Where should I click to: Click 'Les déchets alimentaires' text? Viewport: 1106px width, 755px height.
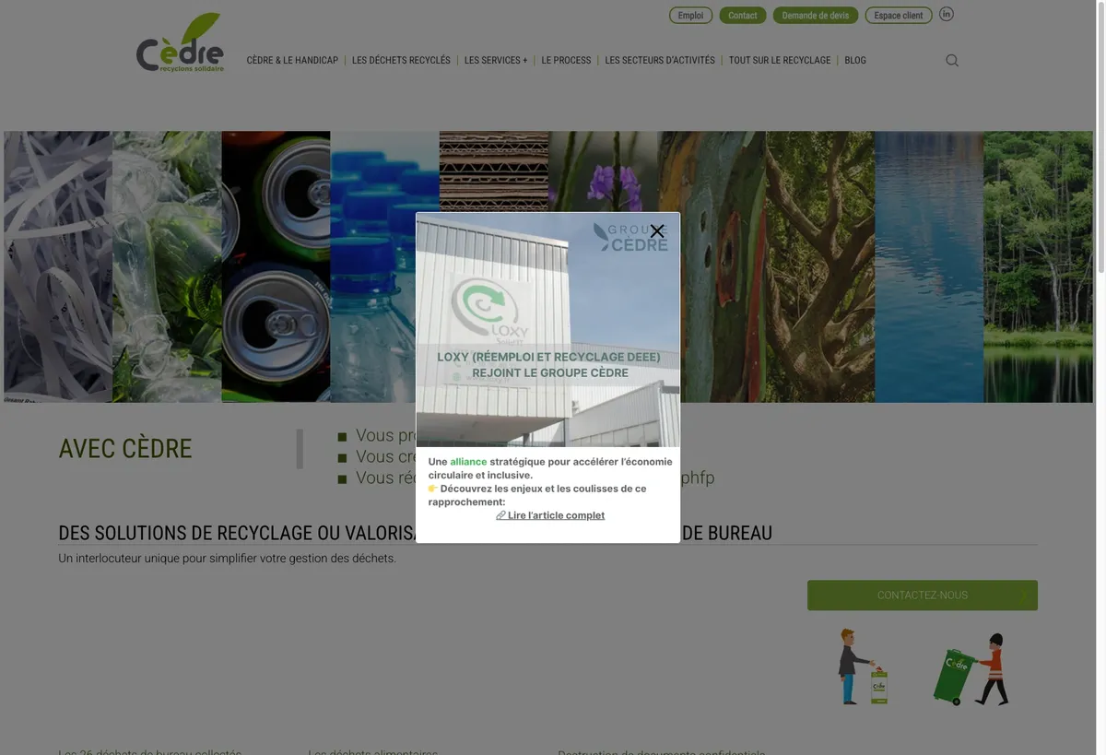point(373,751)
